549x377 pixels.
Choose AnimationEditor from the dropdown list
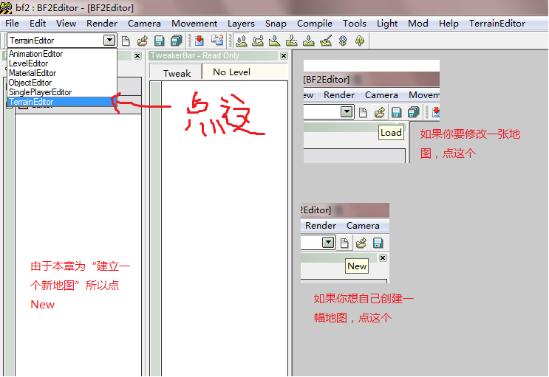coord(35,54)
